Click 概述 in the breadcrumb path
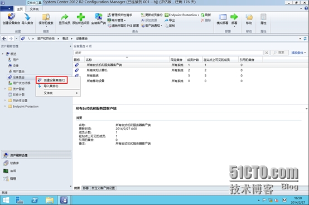The height and width of the screenshot is (205, 309). point(65,39)
